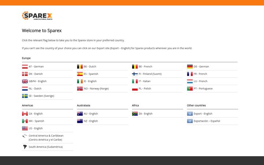The width and height of the screenshot is (264, 165).
Task: Select SE - Sweden (Sverige) link
Action: 41,96
